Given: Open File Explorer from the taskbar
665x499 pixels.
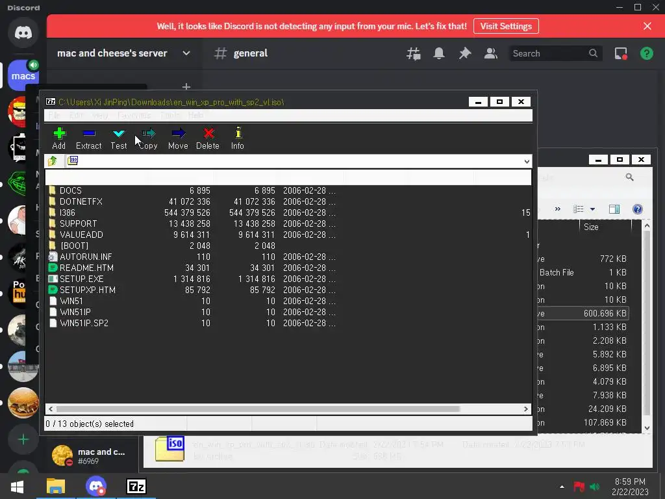Looking at the screenshot, I should [56, 487].
